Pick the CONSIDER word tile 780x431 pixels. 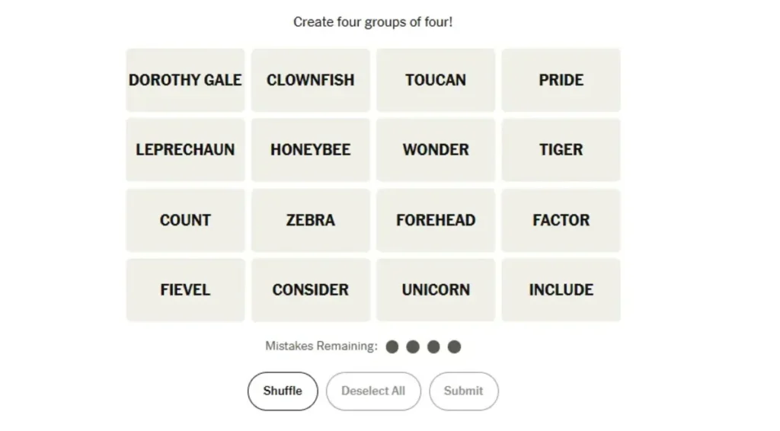click(x=311, y=290)
